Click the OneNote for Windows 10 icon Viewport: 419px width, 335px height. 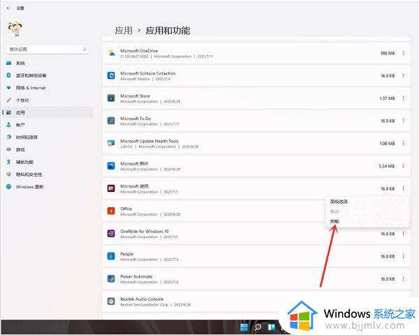111,234
